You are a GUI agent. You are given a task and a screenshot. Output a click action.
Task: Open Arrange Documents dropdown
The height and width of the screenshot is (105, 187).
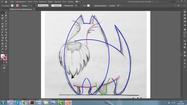(78, 2)
